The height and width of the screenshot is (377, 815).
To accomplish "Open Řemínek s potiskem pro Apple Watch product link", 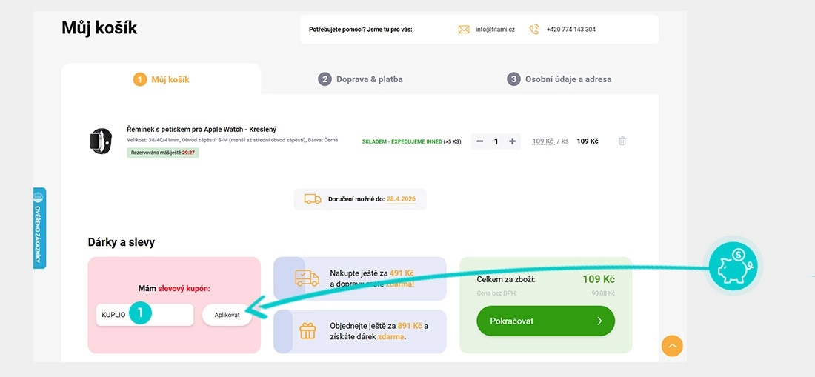I will 202,129.
